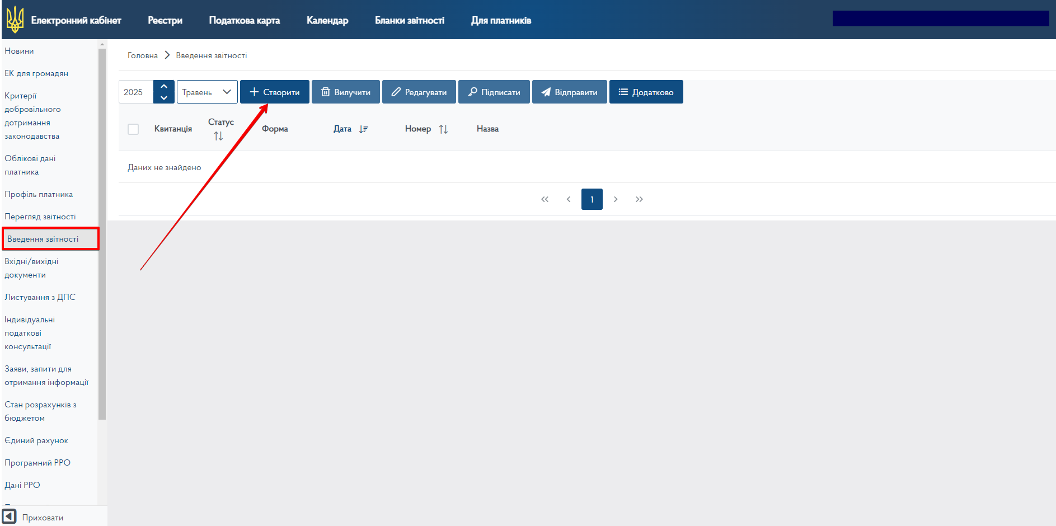The width and height of the screenshot is (1056, 526).
Task: Click the next page arrow
Action: pyautogui.click(x=616, y=199)
